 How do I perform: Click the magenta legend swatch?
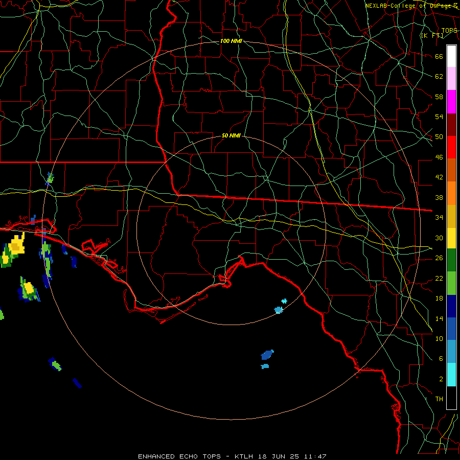click(x=451, y=102)
